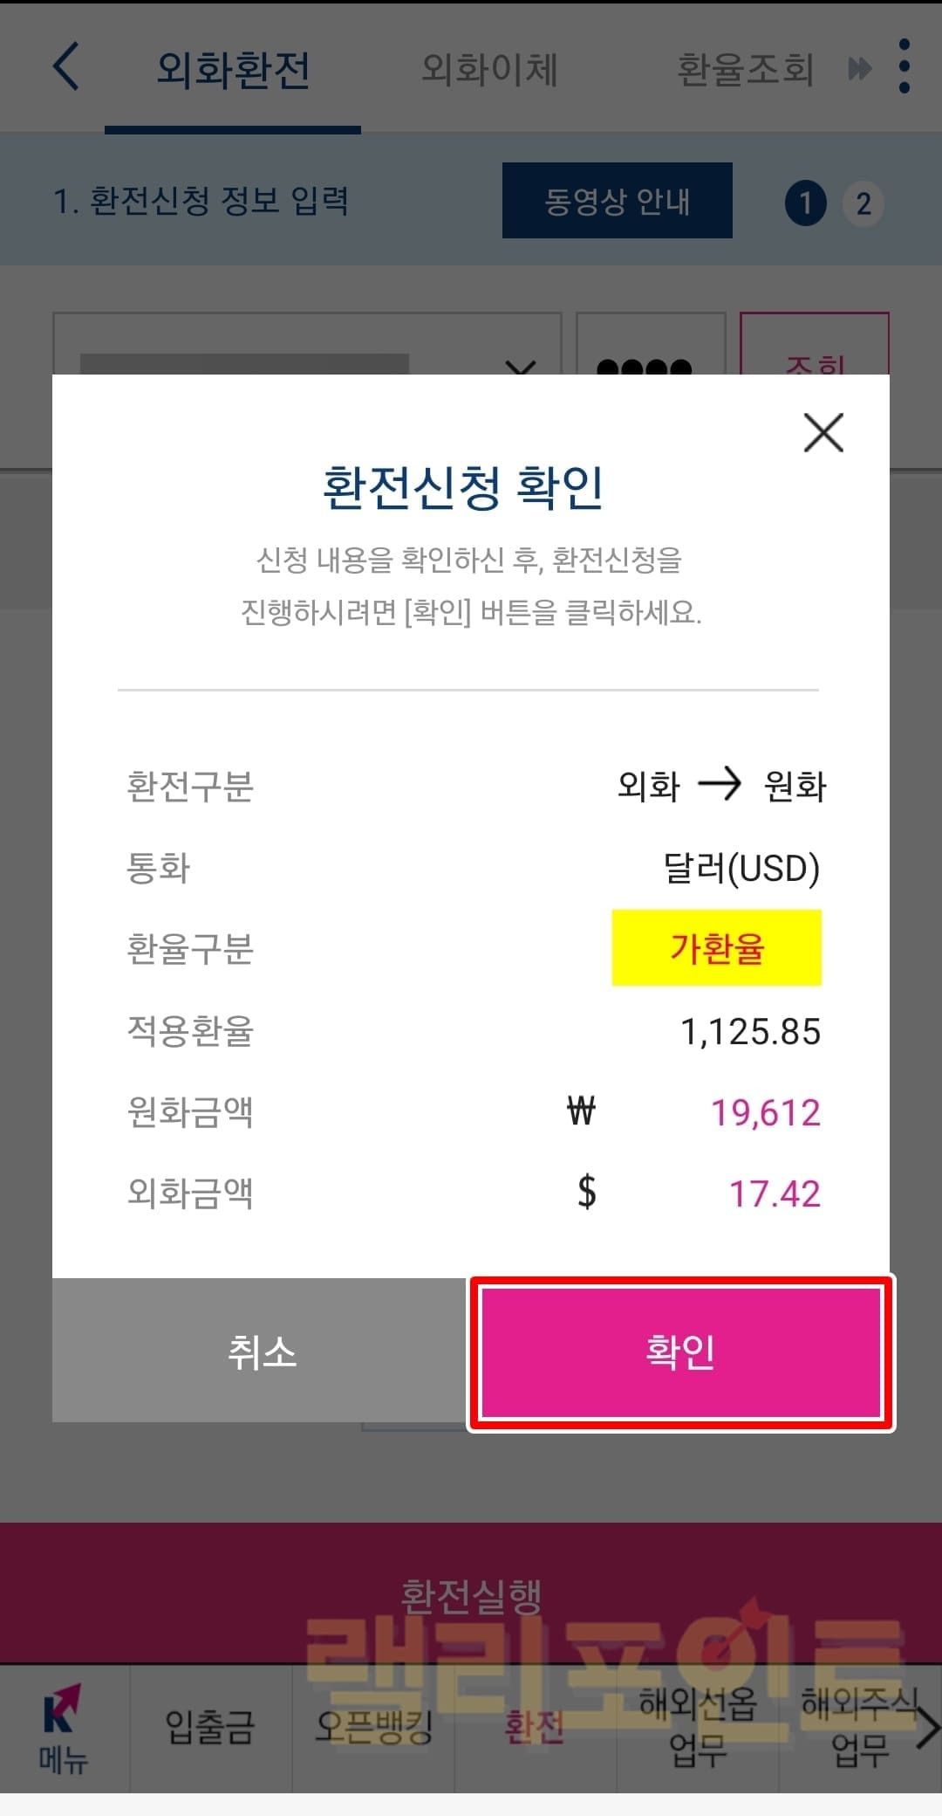Select step 2 indicator circle
The width and height of the screenshot is (942, 1816).
(863, 203)
